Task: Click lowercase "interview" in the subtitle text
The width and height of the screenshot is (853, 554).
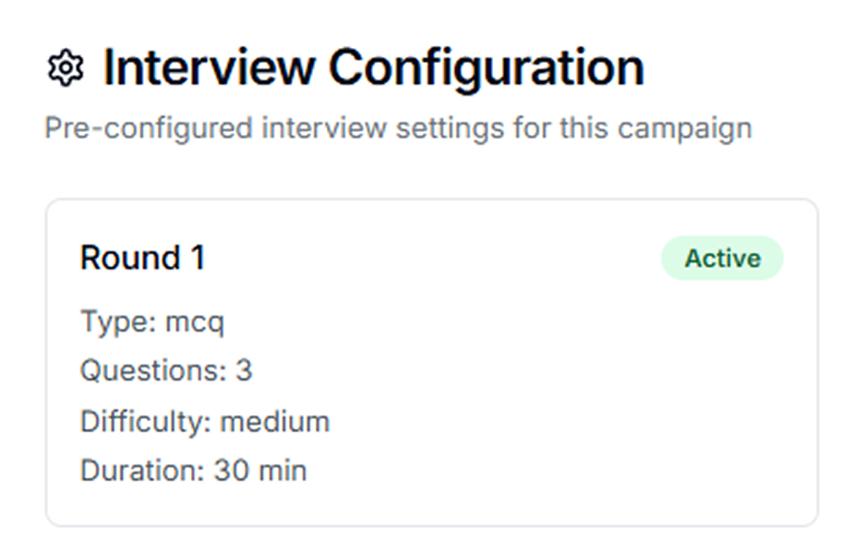Action: point(324,129)
